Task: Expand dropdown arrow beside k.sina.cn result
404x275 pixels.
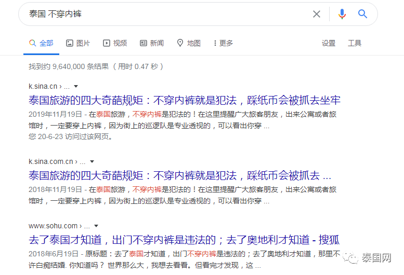Action: 76,86
